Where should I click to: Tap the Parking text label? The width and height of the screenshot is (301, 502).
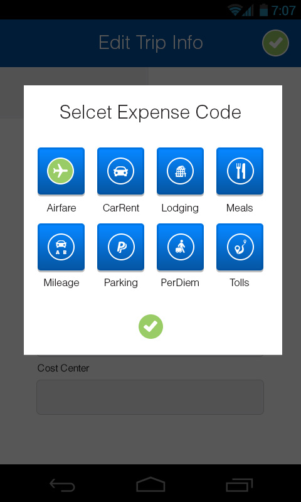[x=121, y=283]
